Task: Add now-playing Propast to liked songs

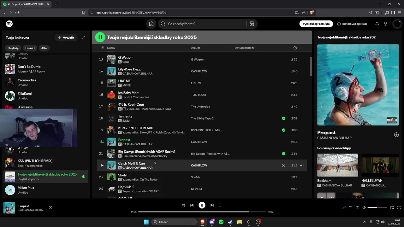Action: 50,207
